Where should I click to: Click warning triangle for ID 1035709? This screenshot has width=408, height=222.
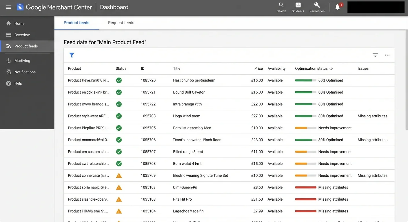[x=119, y=175]
